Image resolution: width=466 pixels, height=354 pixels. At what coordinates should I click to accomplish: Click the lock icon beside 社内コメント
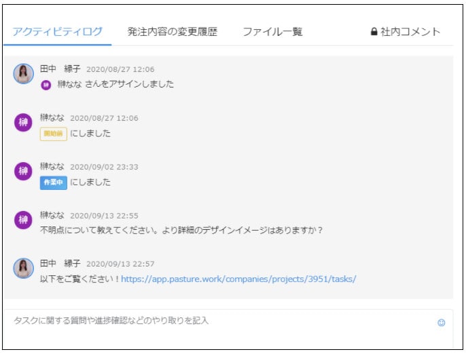coord(374,32)
